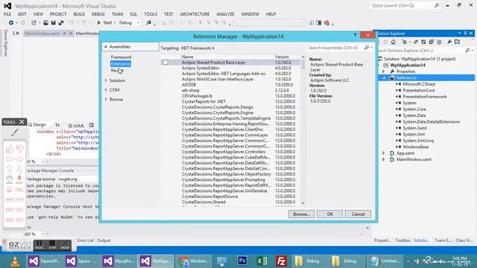Image resolution: width=477 pixels, height=268 pixels.
Task: Expand the Solution section in Reference Manager
Action: (106, 80)
